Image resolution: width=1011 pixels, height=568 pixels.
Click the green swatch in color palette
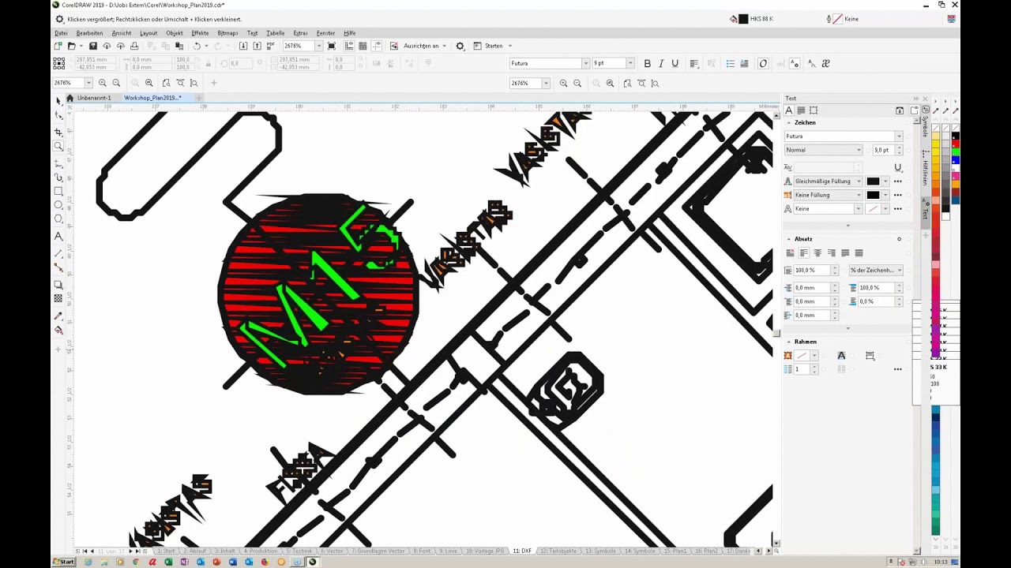tap(955, 152)
